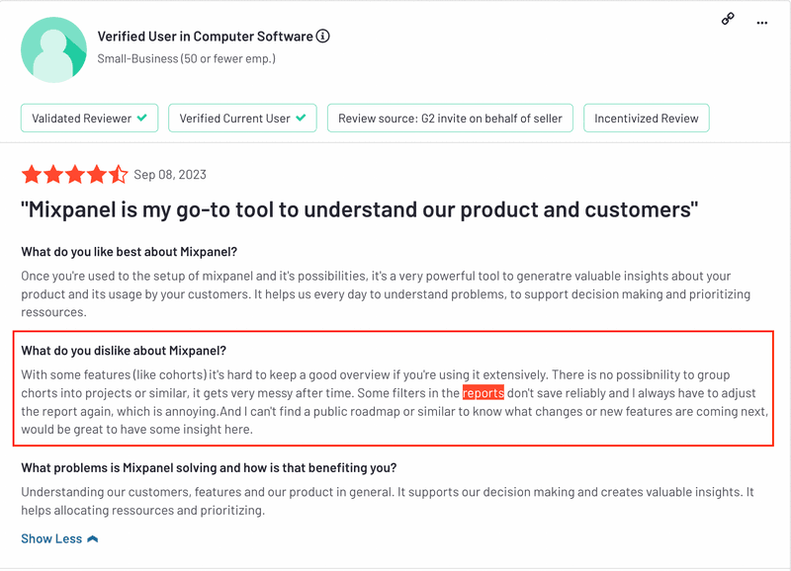The image size is (791, 571).
Task: Click the Verified Current User checkmark
Action: pos(301,118)
